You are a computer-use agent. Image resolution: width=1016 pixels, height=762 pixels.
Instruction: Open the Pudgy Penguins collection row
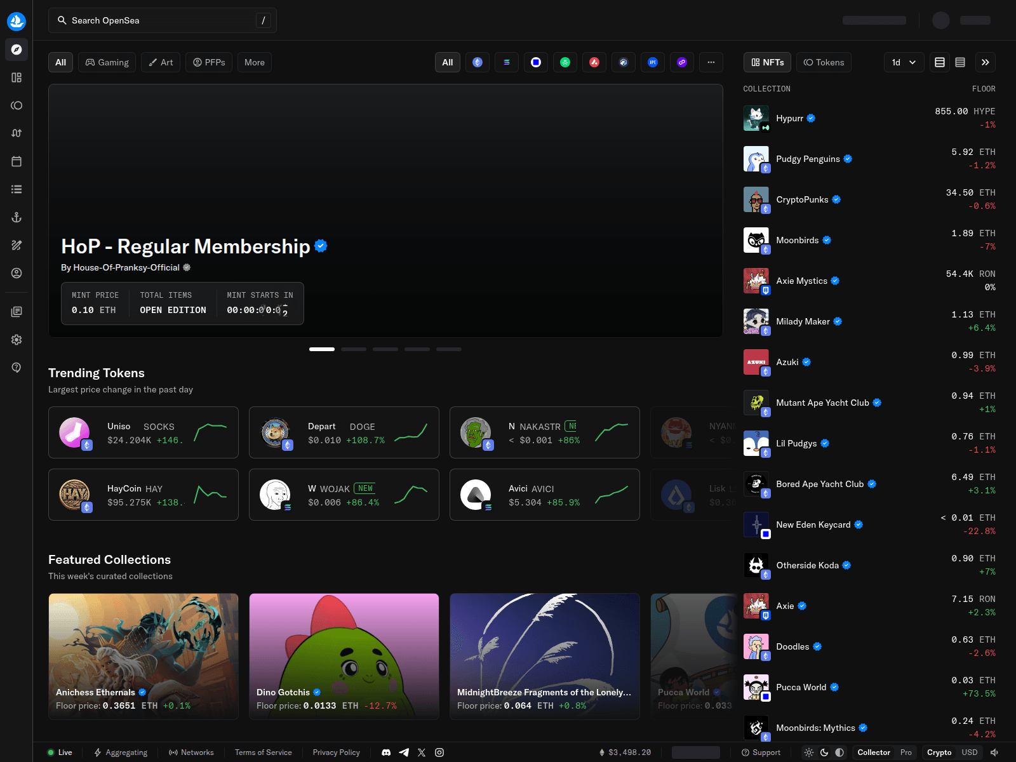869,159
